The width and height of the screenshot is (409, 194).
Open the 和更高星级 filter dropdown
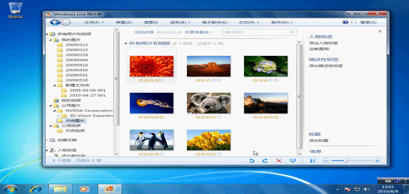click(199, 32)
